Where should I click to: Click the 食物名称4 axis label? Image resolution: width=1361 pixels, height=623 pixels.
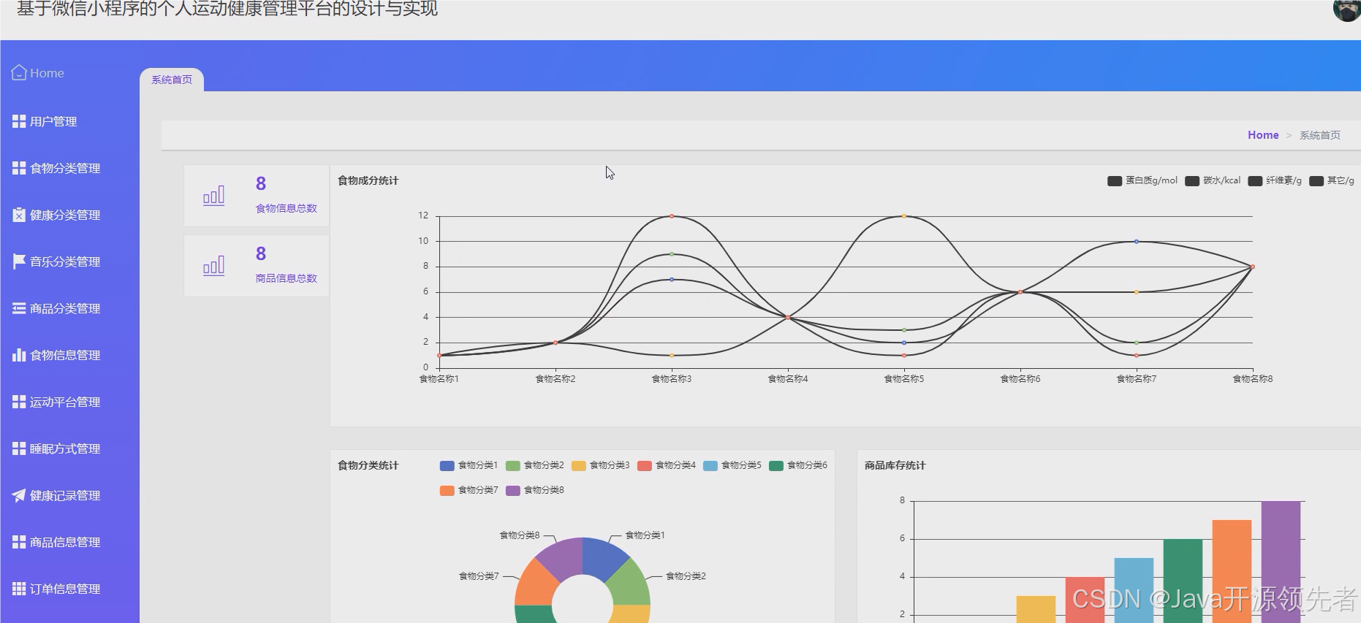tap(788, 379)
